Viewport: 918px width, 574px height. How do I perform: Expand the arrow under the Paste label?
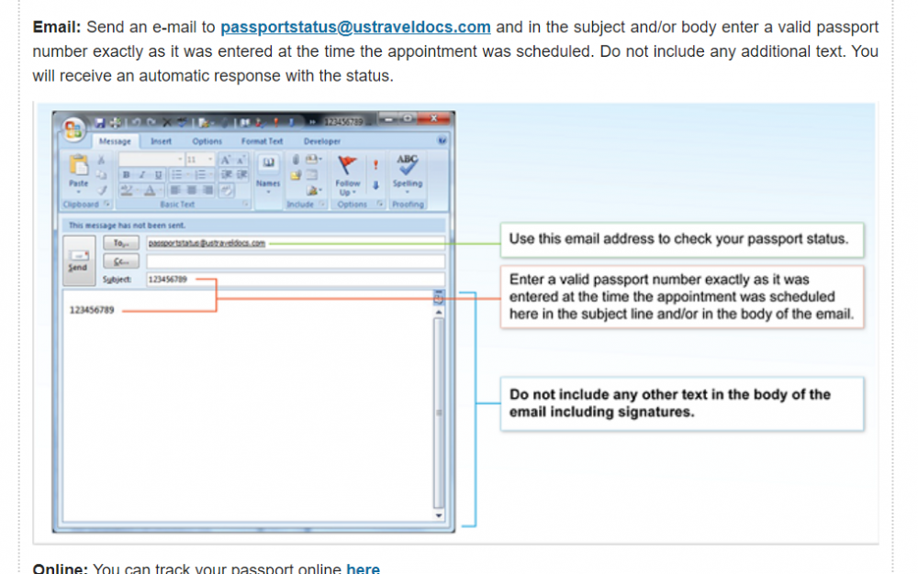point(78,193)
